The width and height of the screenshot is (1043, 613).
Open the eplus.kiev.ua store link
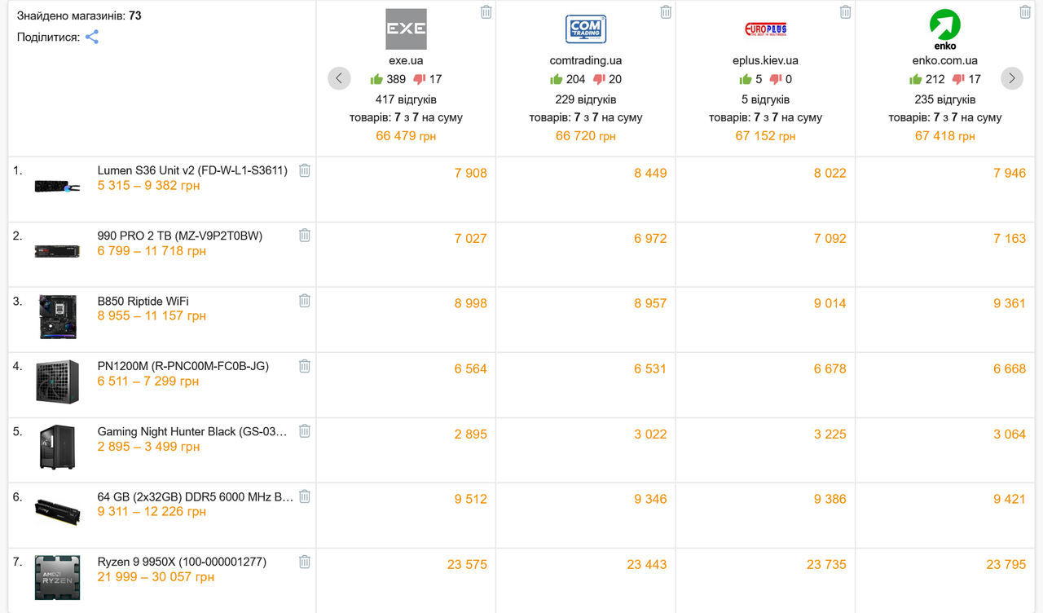(x=766, y=60)
